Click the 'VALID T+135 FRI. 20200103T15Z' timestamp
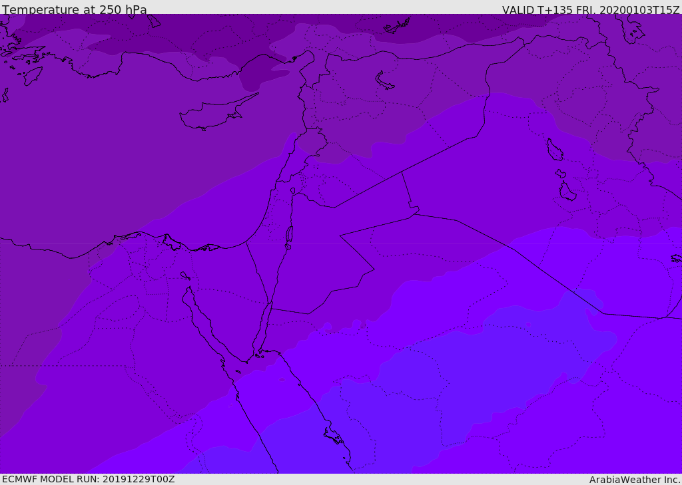The height and width of the screenshot is (485, 682). click(591, 9)
